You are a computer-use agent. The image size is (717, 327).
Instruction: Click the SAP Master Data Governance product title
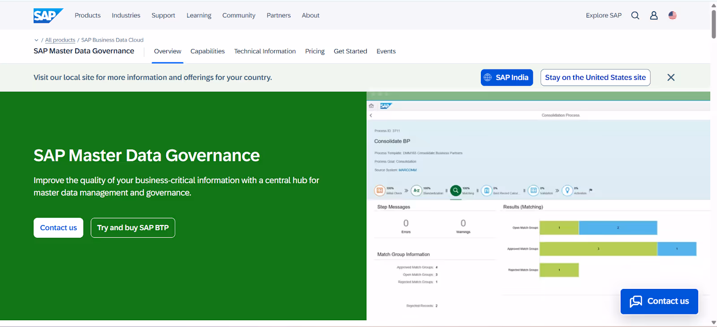pos(84,51)
